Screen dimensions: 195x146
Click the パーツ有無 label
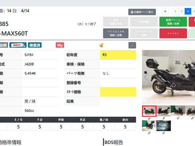pos(75,73)
